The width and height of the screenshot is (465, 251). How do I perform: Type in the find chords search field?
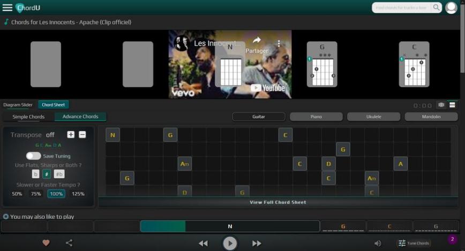pyautogui.click(x=402, y=8)
